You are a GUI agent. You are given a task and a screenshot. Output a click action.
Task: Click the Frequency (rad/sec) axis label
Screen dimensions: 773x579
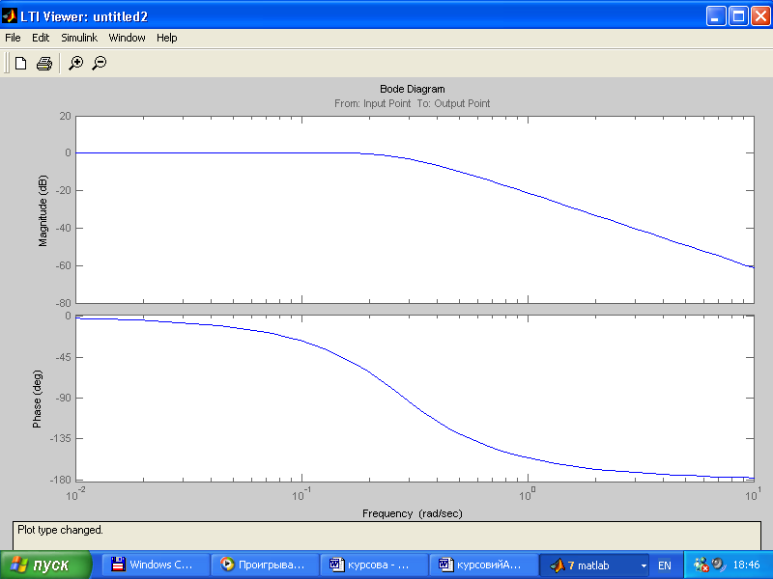(413, 513)
